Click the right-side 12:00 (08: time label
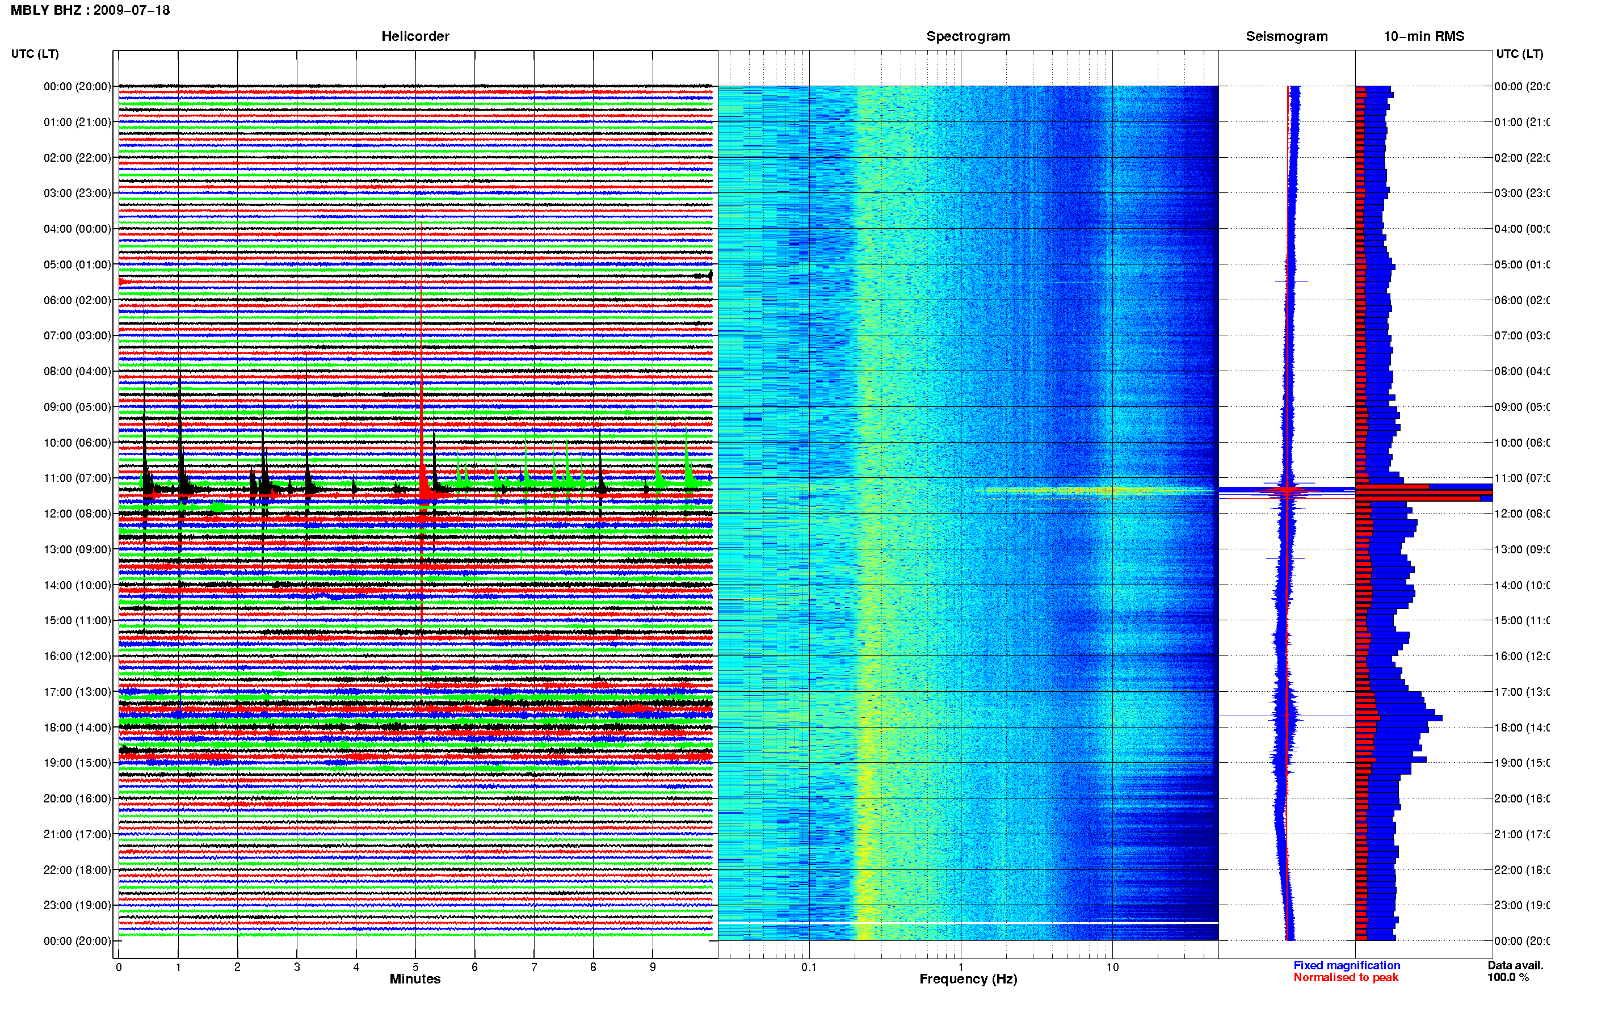The height and width of the screenshot is (1009, 1614). [1522, 513]
